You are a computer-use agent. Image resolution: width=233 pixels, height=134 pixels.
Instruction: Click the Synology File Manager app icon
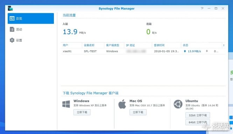[x=10, y=8]
